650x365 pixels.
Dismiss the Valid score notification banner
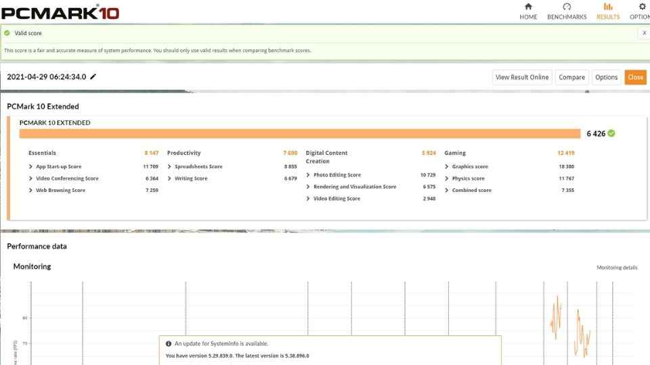coord(644,32)
